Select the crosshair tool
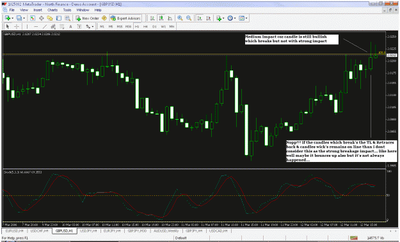The image size is (400, 242). [x=17, y=26]
